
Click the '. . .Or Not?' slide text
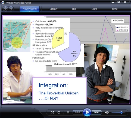click(48, 98)
